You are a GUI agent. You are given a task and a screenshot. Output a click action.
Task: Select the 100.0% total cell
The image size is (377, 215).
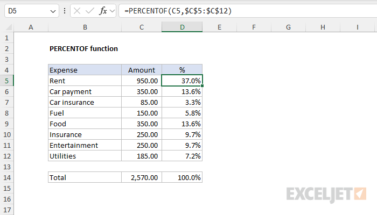[182, 177]
